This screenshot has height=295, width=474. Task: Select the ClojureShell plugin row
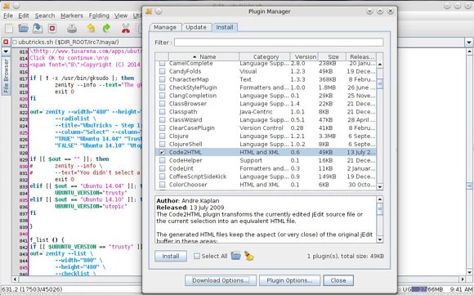click(x=266, y=144)
